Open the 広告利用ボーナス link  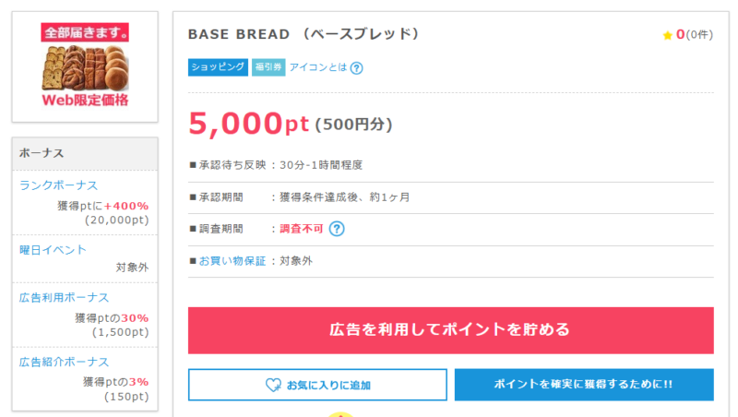(64, 297)
